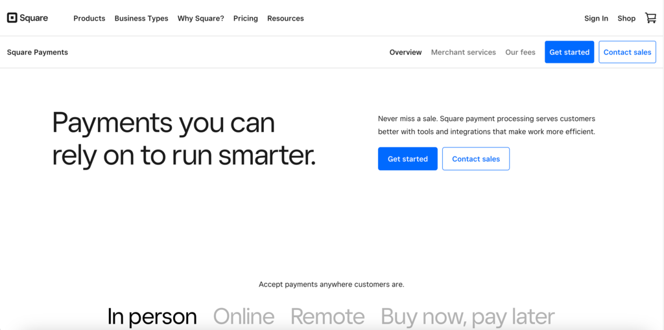Click Get started in the sub-navigation bar

click(569, 52)
